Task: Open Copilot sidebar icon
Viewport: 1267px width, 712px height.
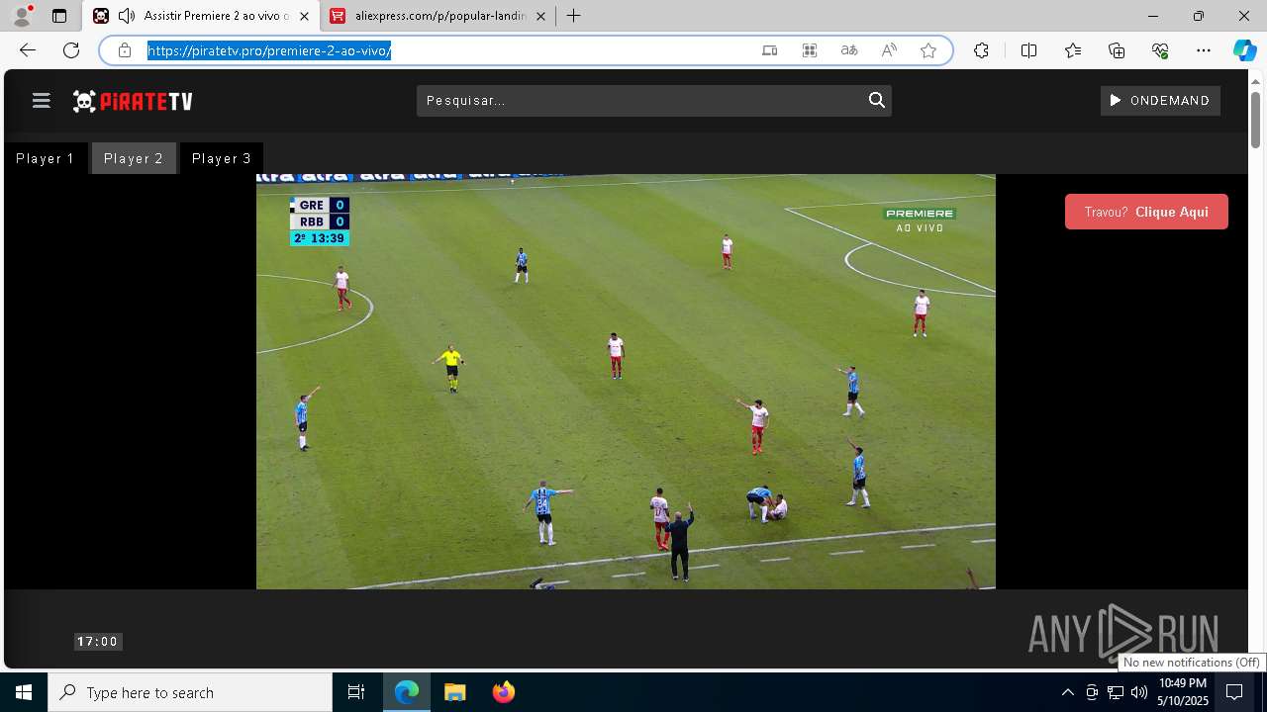Action: click(1244, 50)
